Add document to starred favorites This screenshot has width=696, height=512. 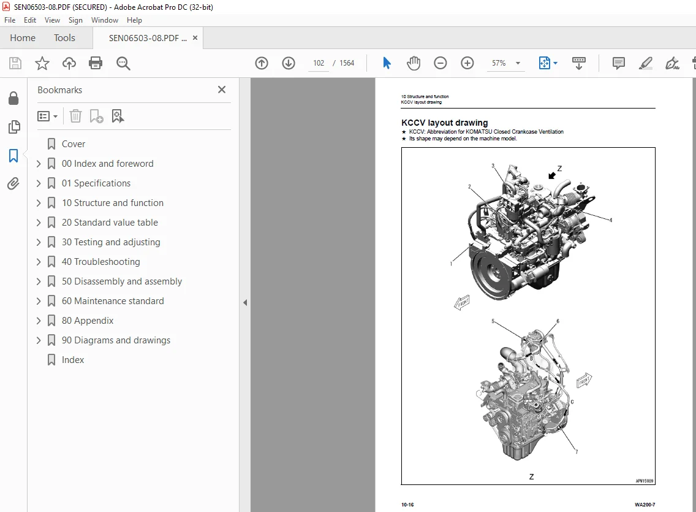click(x=42, y=63)
